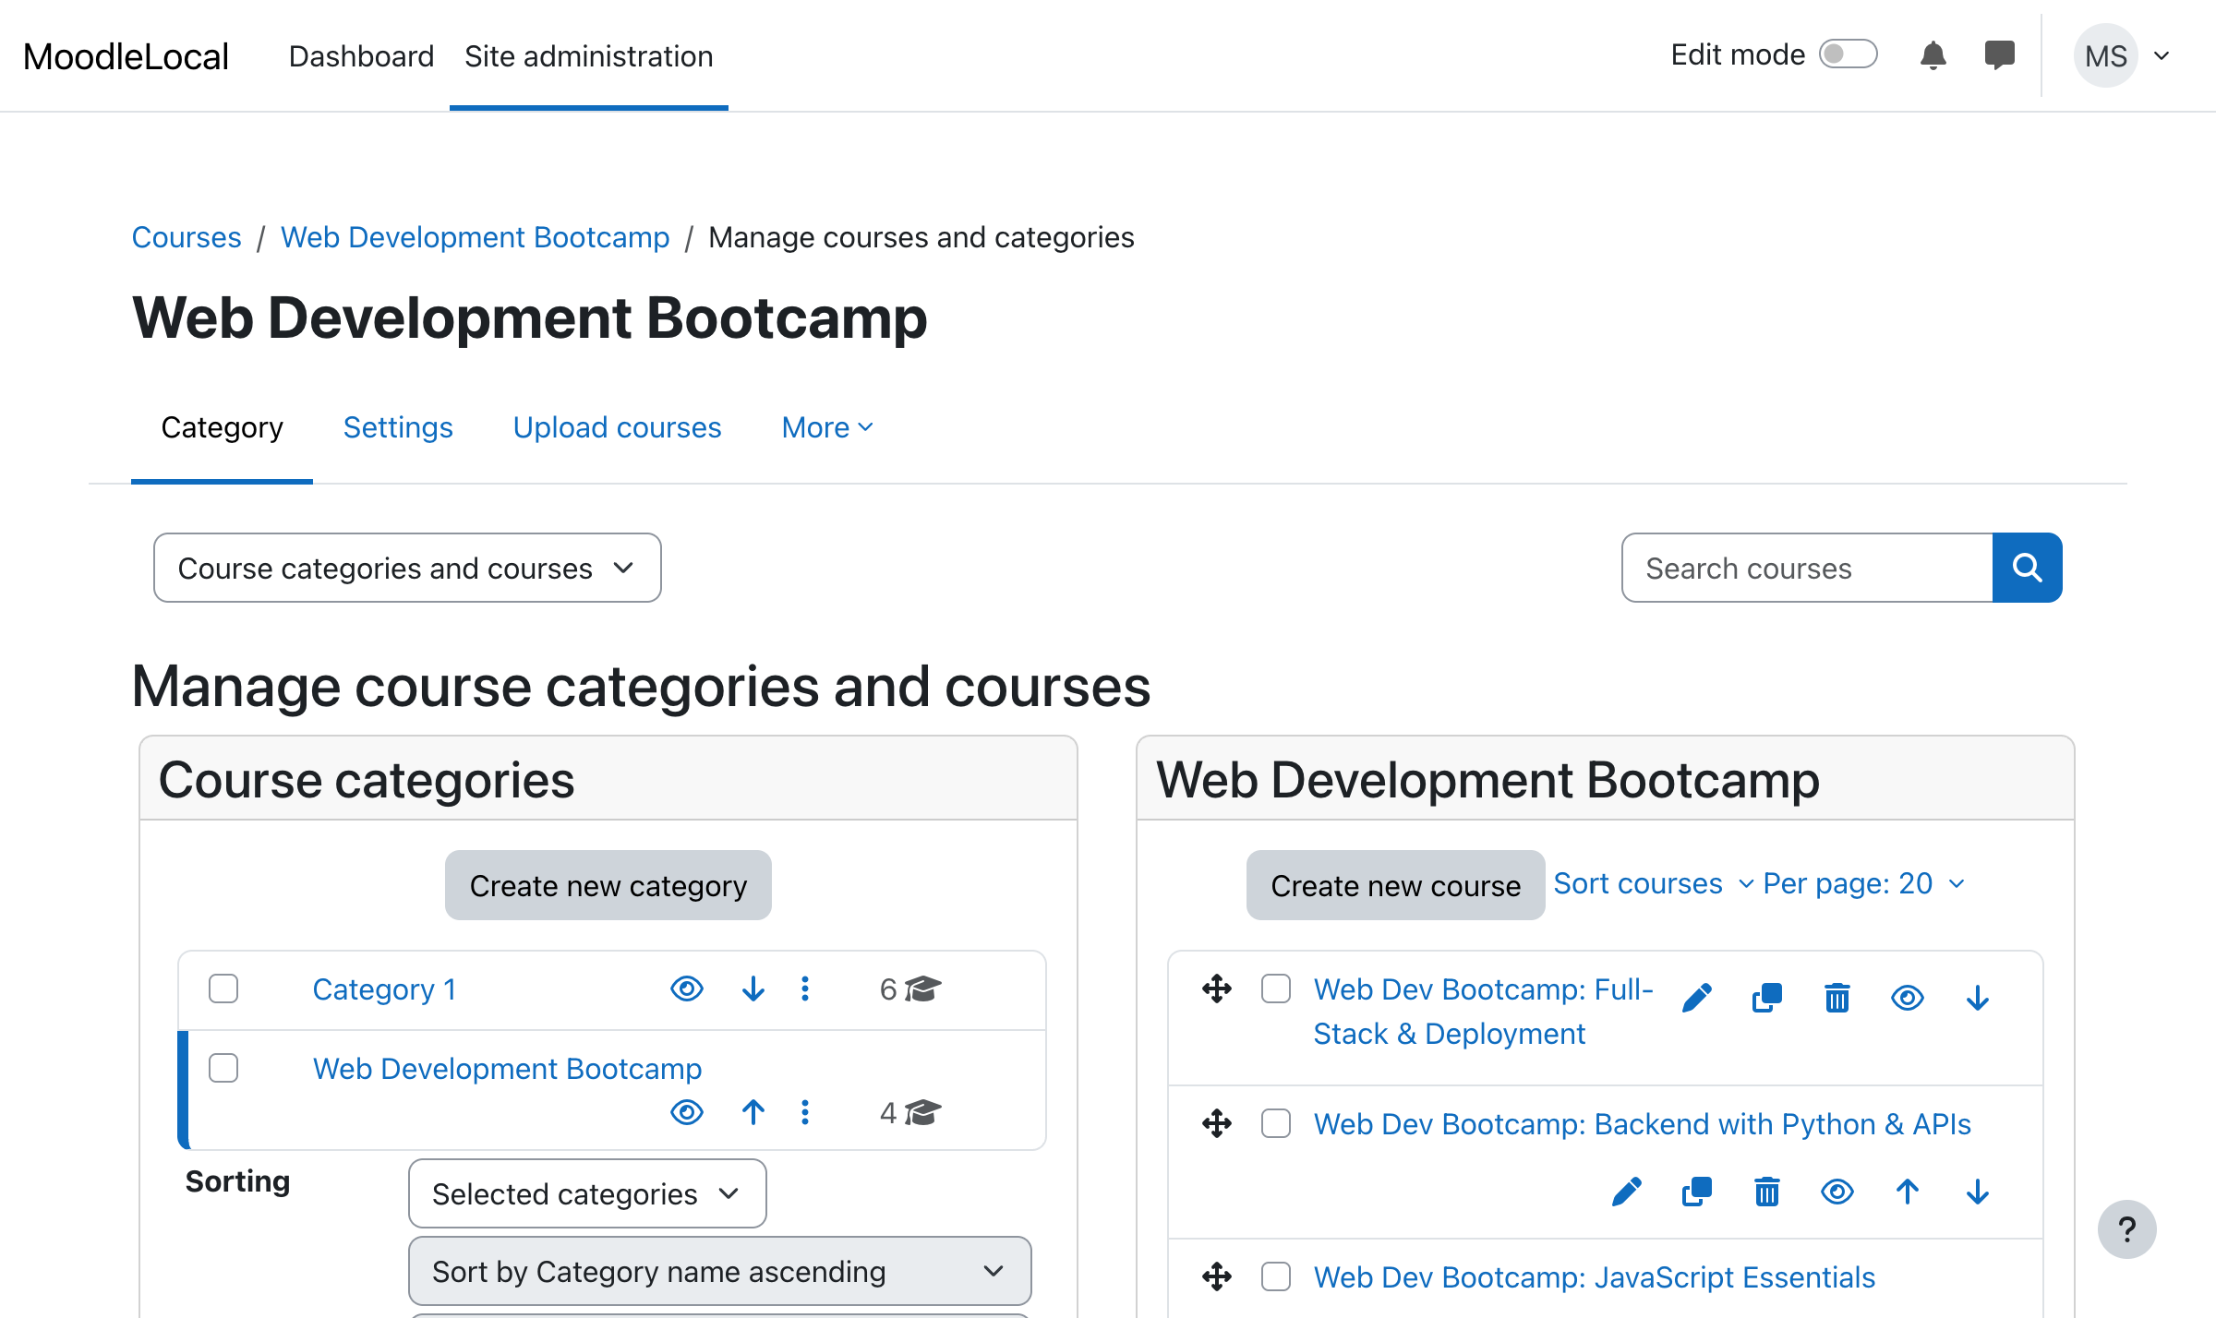Hide the Backend with Python & APIs course

(1837, 1192)
